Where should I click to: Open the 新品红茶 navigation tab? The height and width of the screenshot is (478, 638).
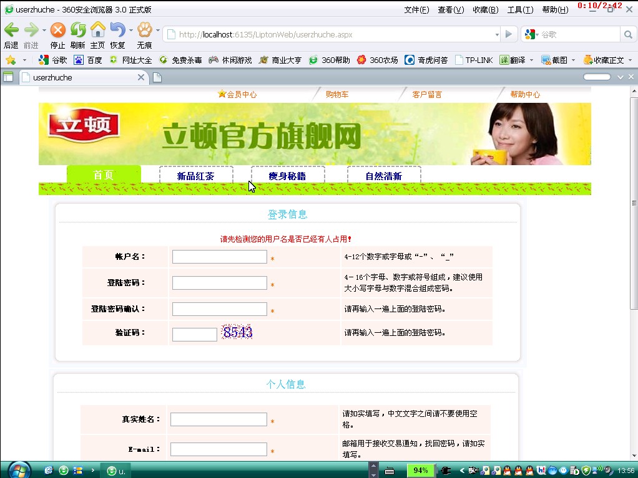196,176
